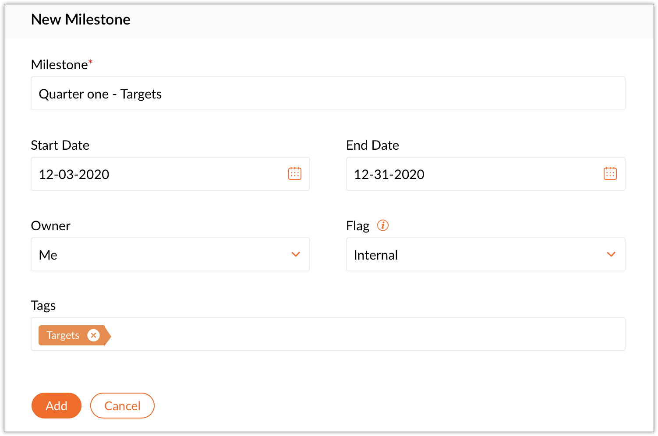The height and width of the screenshot is (436, 658).
Task: Click the Start Date value 12-03-2020
Action: tap(74, 174)
